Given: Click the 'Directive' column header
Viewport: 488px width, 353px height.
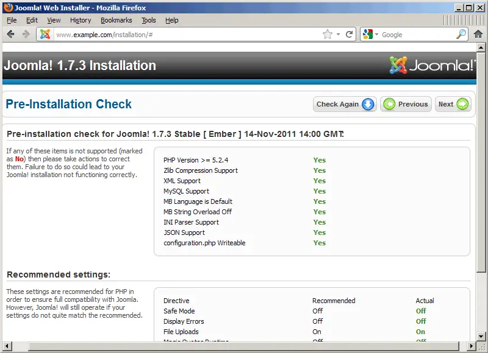Looking at the screenshot, I should click(x=176, y=301).
